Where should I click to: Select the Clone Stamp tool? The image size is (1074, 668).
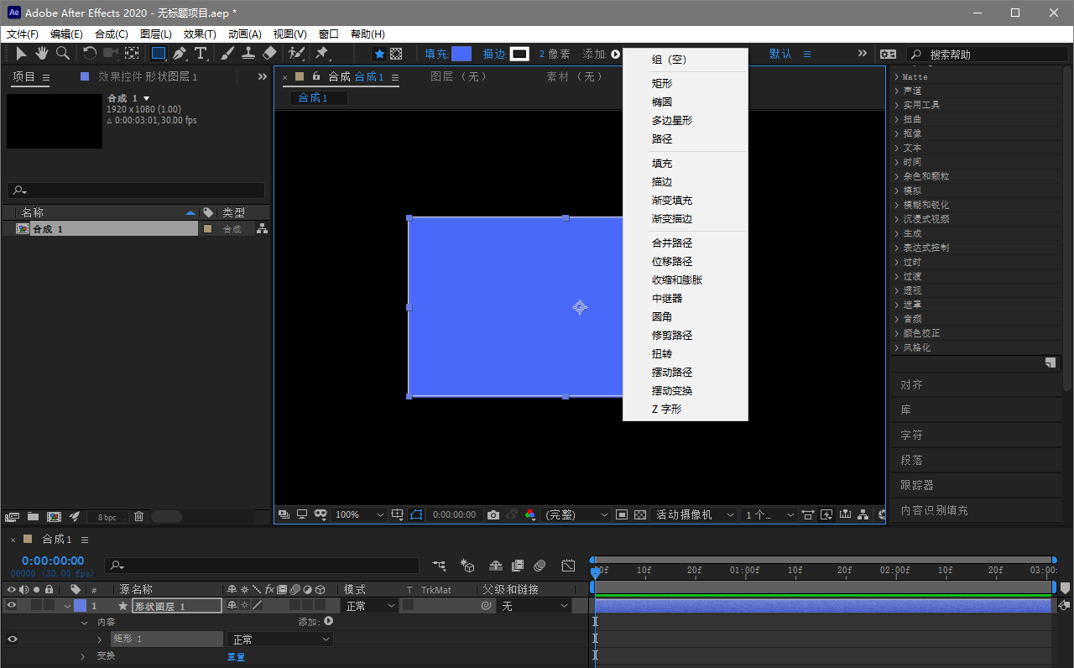click(x=248, y=54)
